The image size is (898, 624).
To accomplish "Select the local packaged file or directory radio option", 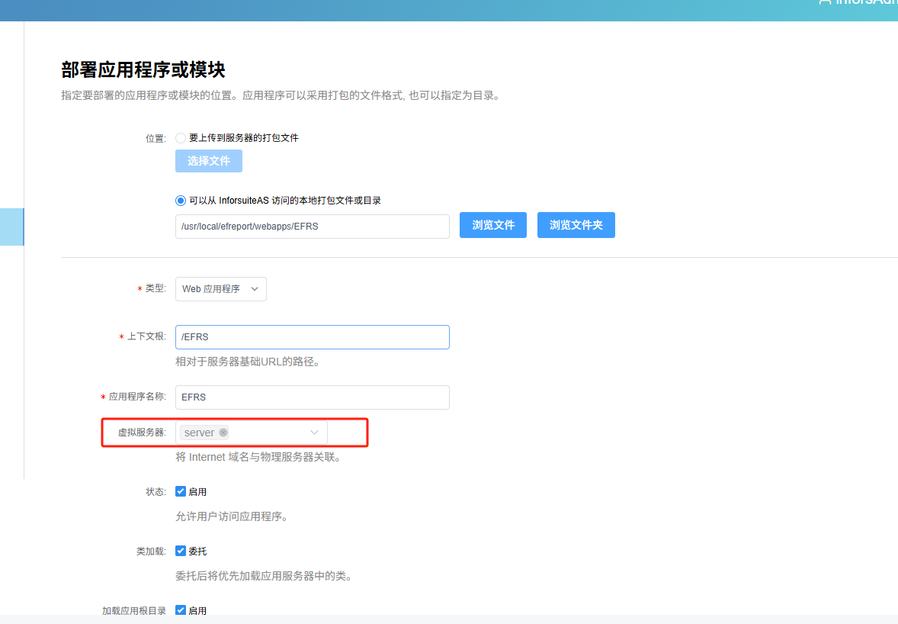I will point(181,201).
